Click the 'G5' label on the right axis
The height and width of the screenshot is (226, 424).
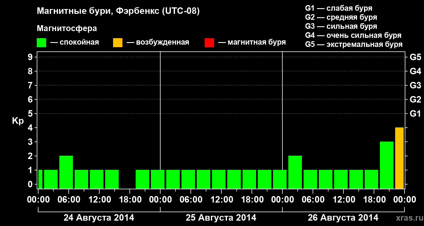(x=415, y=57)
